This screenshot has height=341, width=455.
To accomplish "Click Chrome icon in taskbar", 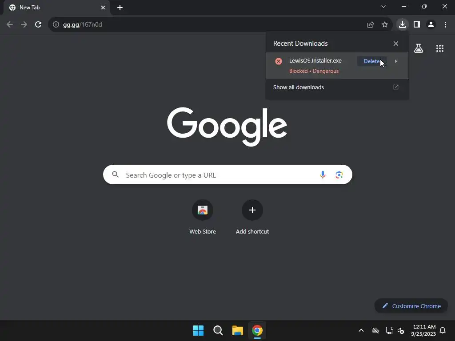I will [x=257, y=330].
